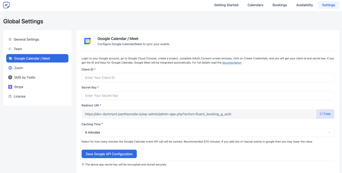Viewport: 342px width, 173px height.
Task: Click the Zoom camera icon
Action: click(x=10, y=68)
